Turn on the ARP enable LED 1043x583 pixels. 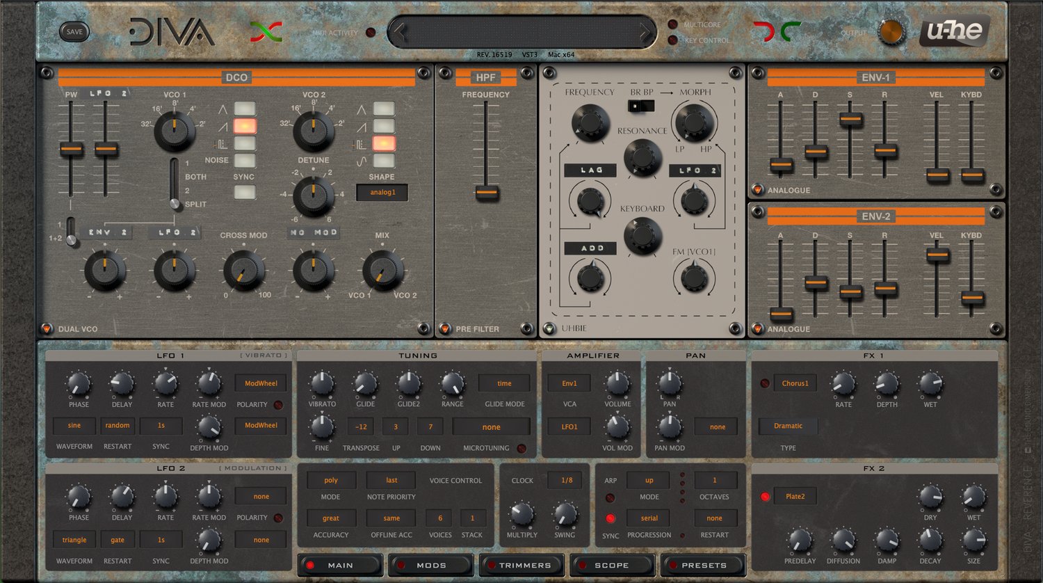click(610, 498)
